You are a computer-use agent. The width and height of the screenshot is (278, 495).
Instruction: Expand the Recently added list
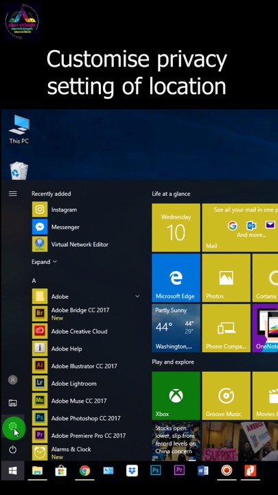point(44,262)
